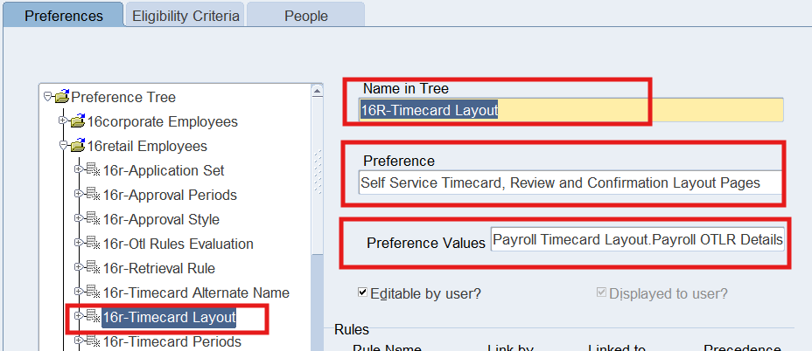
Task: Collapse the 16retail Employees branch
Action: [x=65, y=146]
